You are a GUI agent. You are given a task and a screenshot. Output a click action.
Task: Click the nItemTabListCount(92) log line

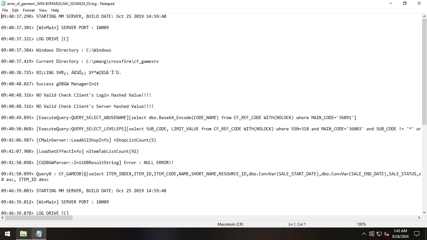(70, 151)
